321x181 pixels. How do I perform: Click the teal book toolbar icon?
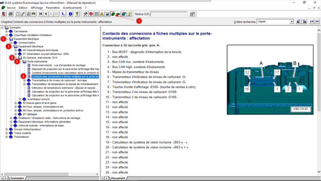[124, 14]
